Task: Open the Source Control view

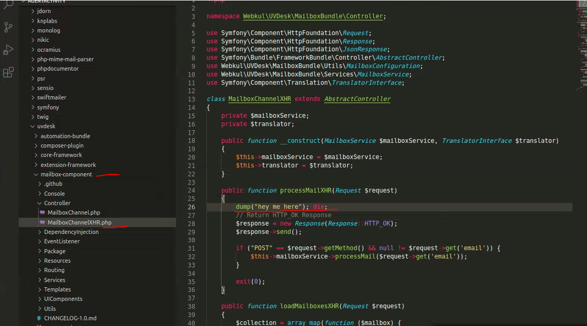Action: (8, 27)
